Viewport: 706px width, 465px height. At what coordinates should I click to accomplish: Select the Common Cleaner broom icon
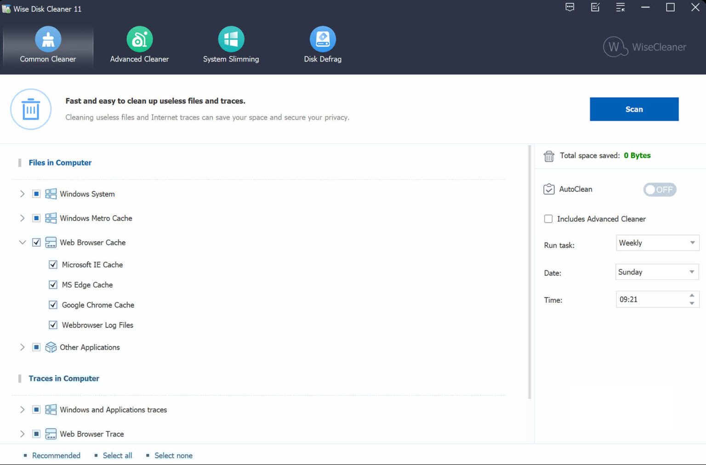[x=48, y=39]
